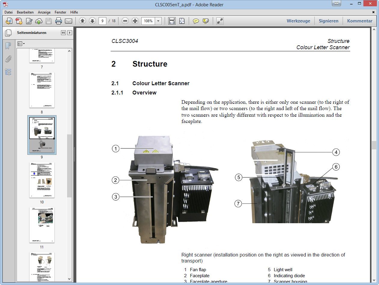This screenshot has height=285, width=379.
Task: Select page 10 thumbnail
Action: click(x=42, y=180)
